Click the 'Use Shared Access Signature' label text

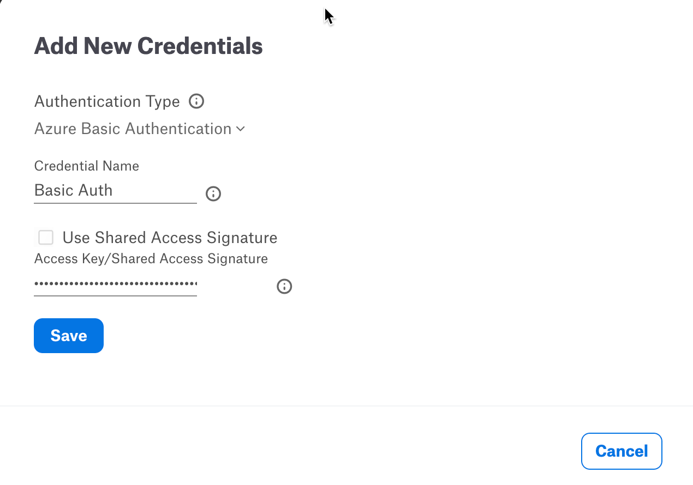170,238
